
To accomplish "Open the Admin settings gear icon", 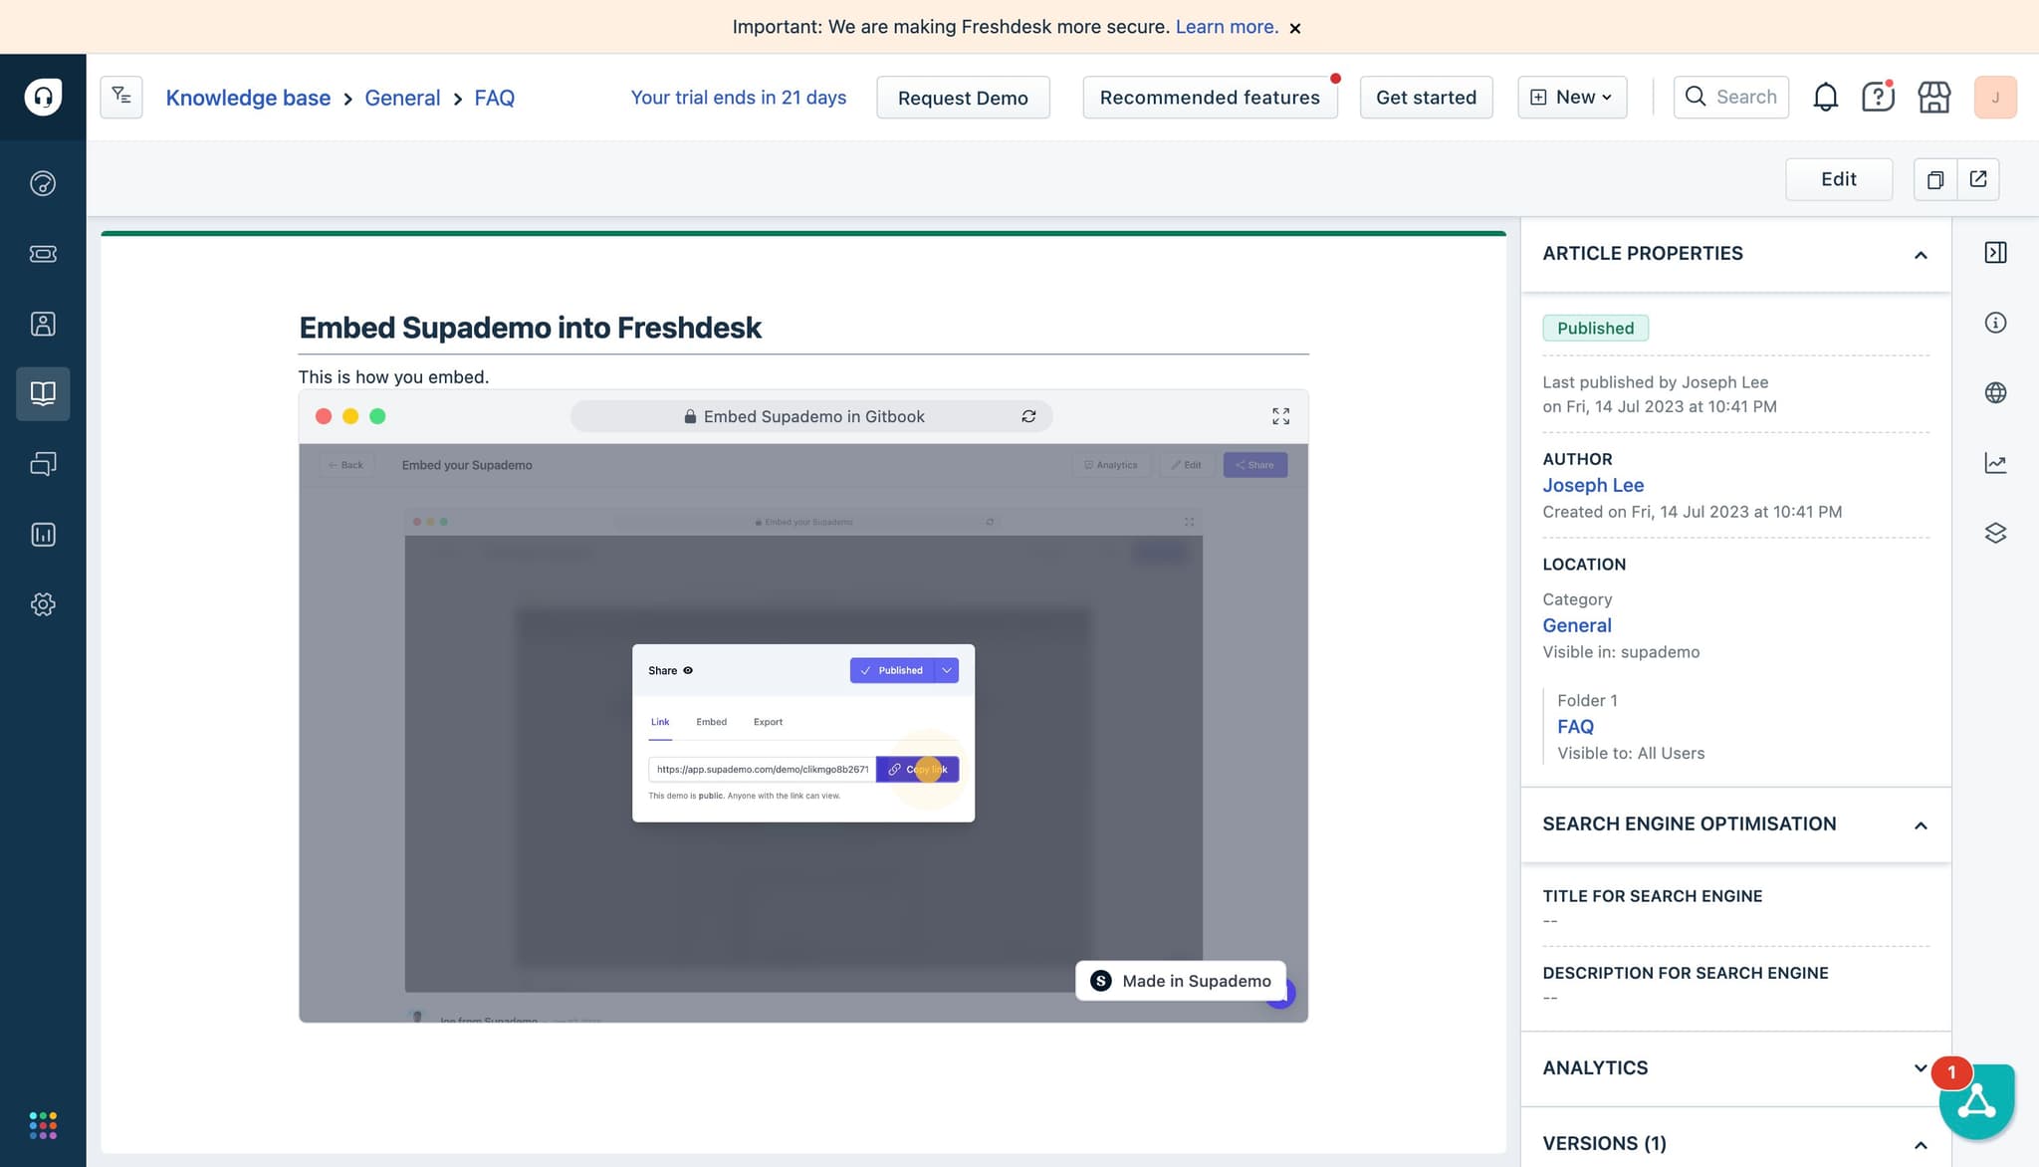I will 43,604.
